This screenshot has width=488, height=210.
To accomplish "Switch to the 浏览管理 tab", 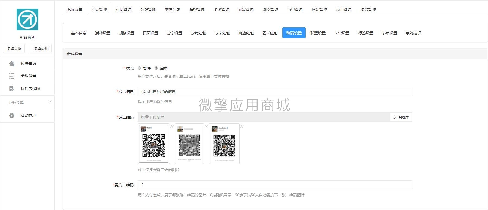I will click(x=270, y=9).
